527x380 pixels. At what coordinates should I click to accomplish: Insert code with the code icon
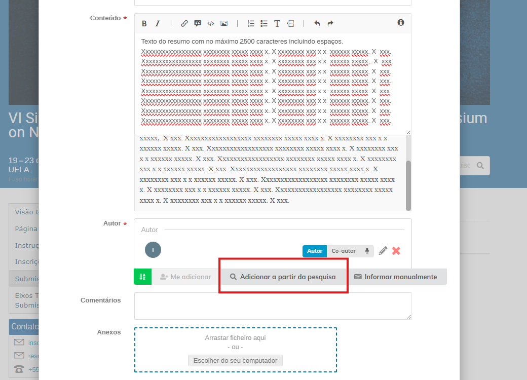(211, 23)
